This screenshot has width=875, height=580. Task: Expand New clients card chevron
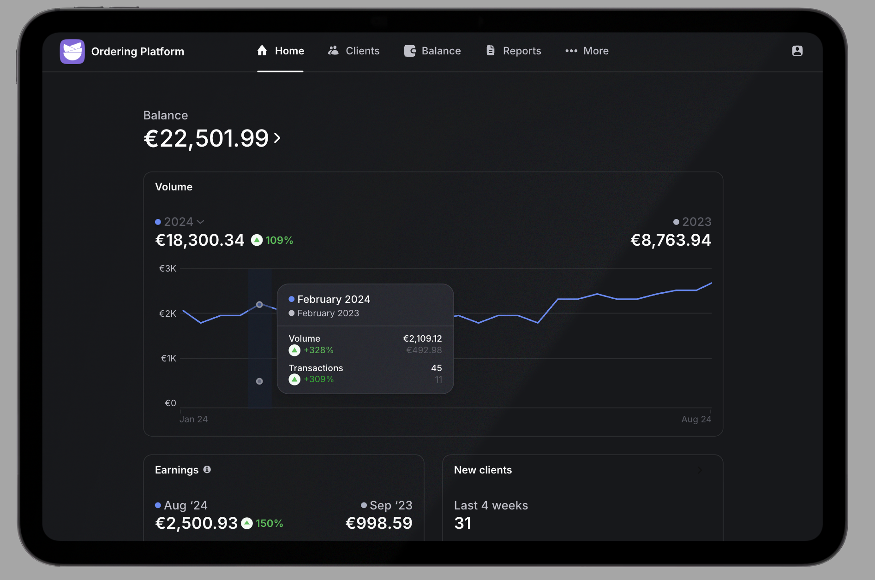click(x=700, y=470)
